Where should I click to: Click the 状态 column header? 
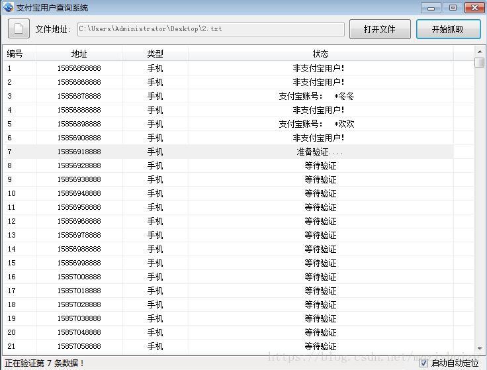pos(320,54)
